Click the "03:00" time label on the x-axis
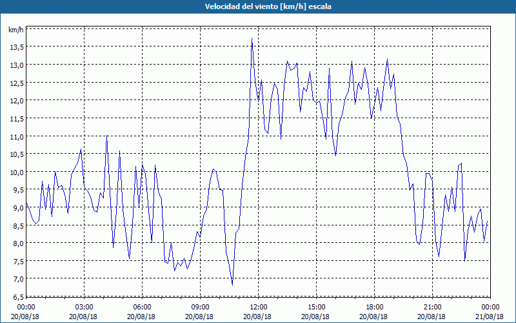 click(x=84, y=307)
